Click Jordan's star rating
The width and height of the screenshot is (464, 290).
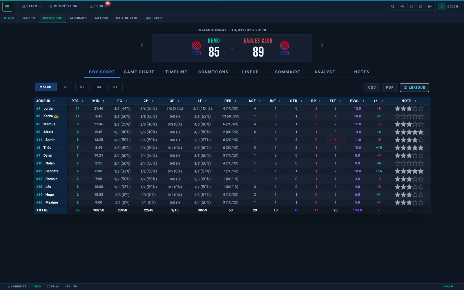409,108
